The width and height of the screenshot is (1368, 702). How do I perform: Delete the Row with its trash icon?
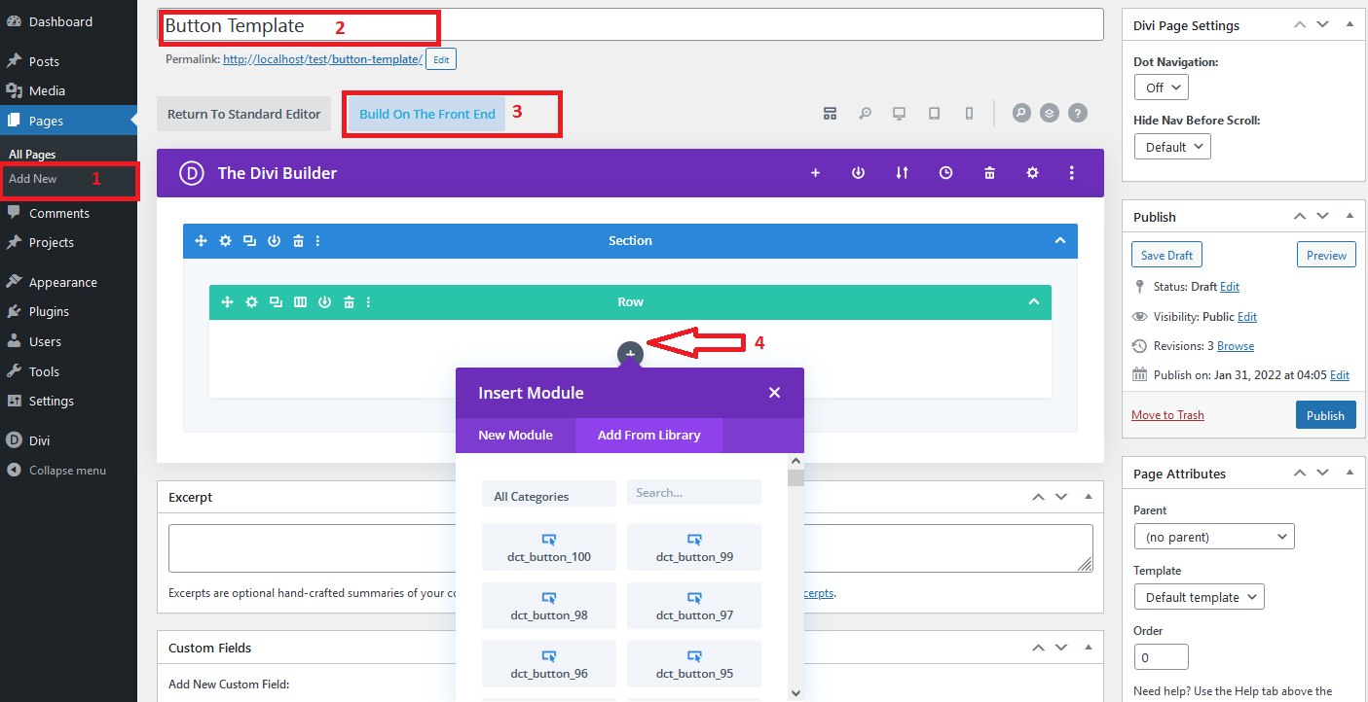[x=349, y=302]
